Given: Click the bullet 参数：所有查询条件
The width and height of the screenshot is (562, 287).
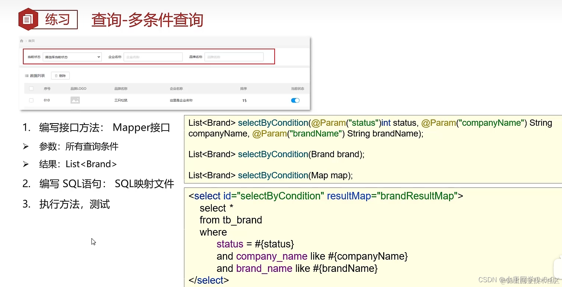Looking at the screenshot, I should (79, 146).
